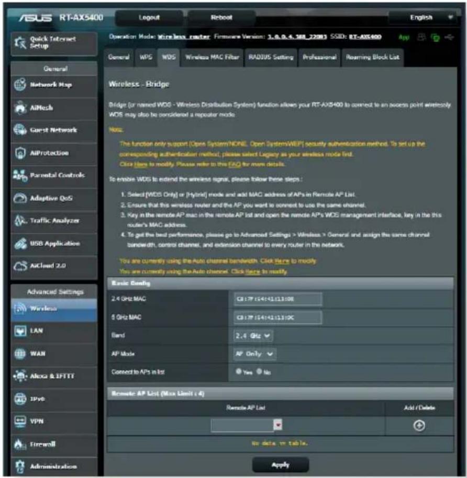Switch to the WDS tab
467x478 pixels.
tap(169, 57)
